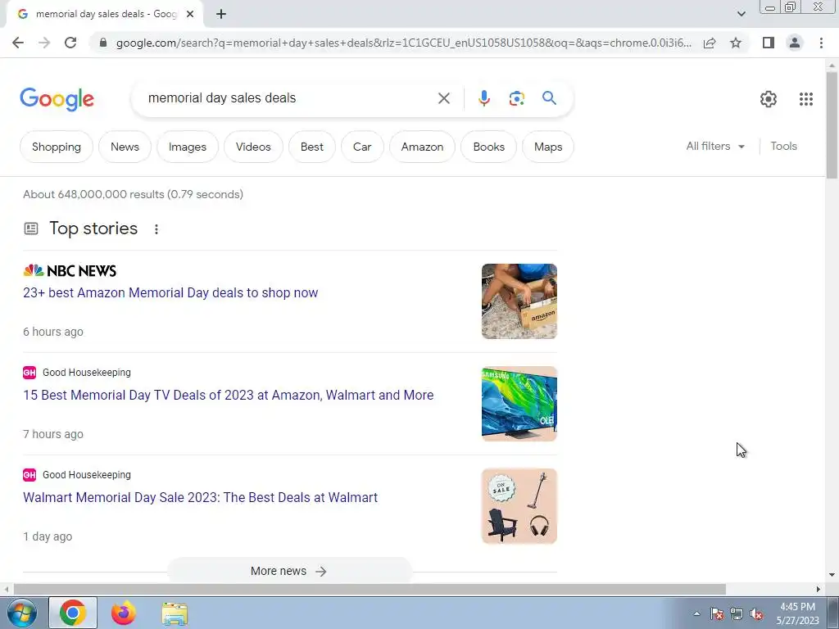Viewport: 839px width, 629px height.
Task: Open the taskbar clock showing 4:45 PM
Action: [x=797, y=613]
